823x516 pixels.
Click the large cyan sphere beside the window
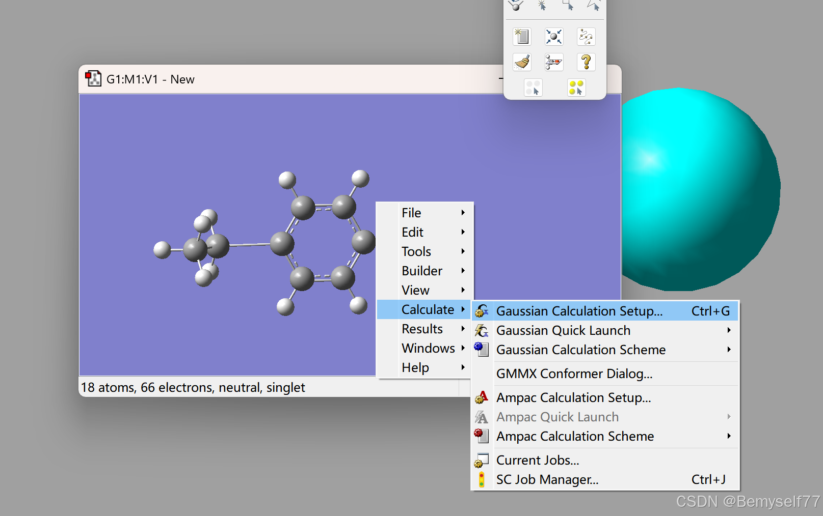(701, 189)
